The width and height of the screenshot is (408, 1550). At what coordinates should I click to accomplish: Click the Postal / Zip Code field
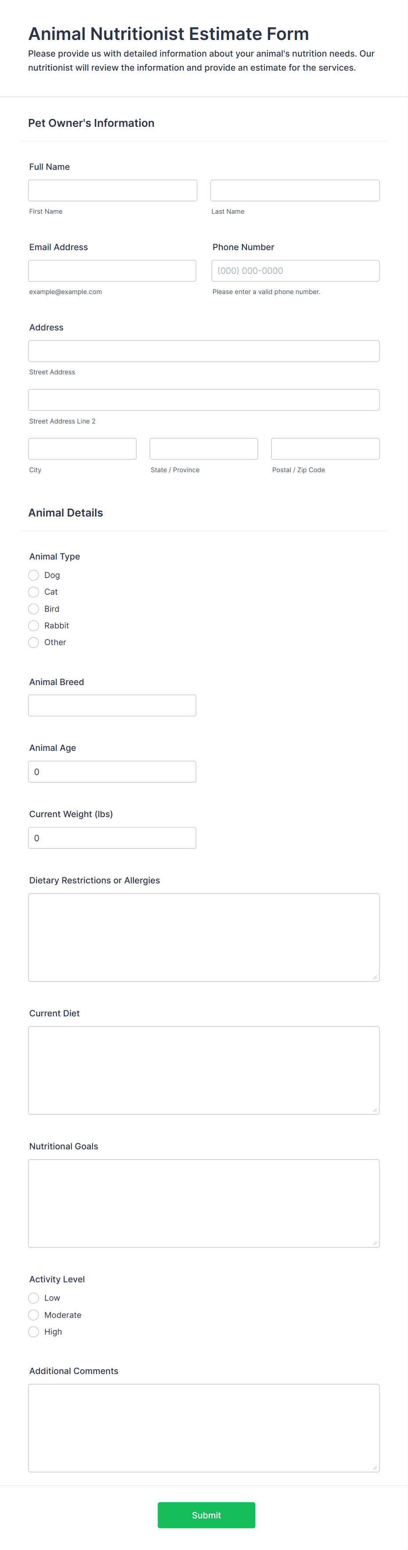[x=326, y=449]
